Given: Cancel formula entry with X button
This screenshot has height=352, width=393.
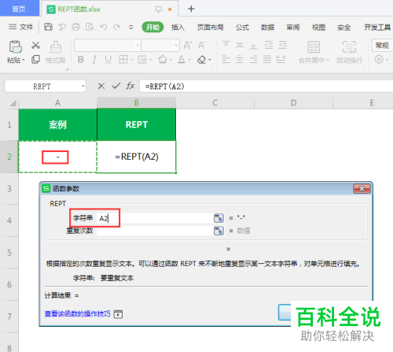Looking at the screenshot, I should point(101,86).
